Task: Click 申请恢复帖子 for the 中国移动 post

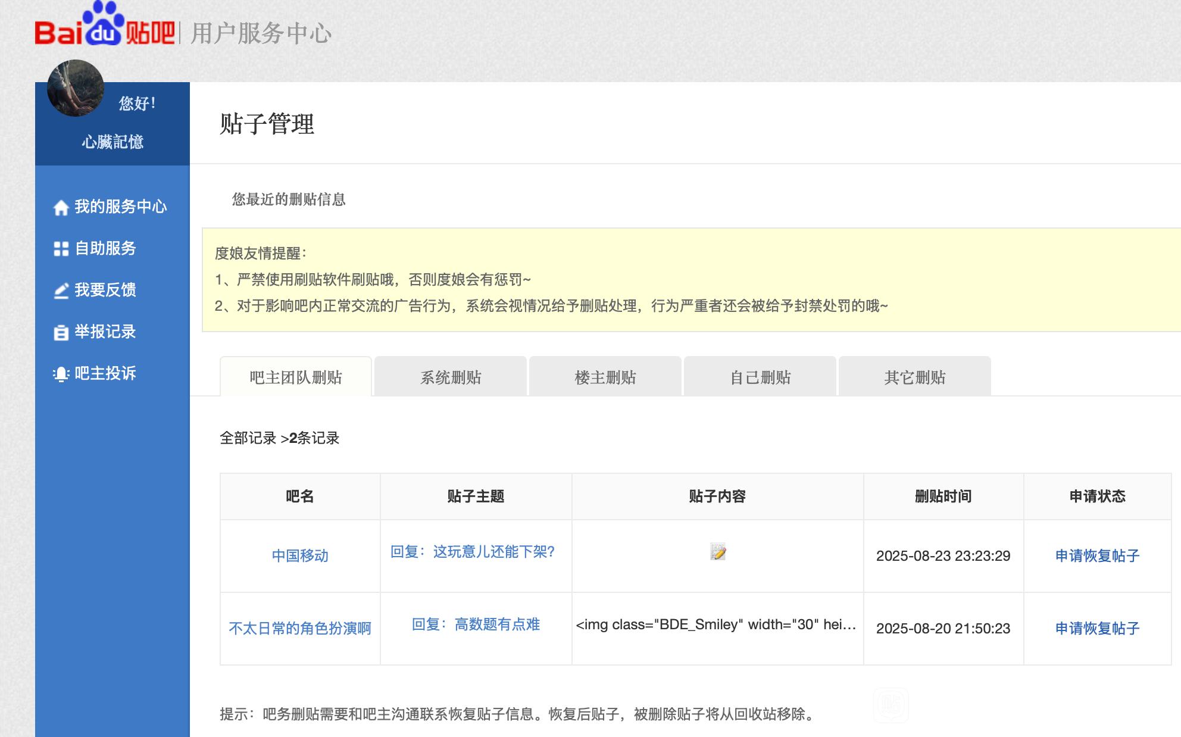Action: tap(1097, 556)
